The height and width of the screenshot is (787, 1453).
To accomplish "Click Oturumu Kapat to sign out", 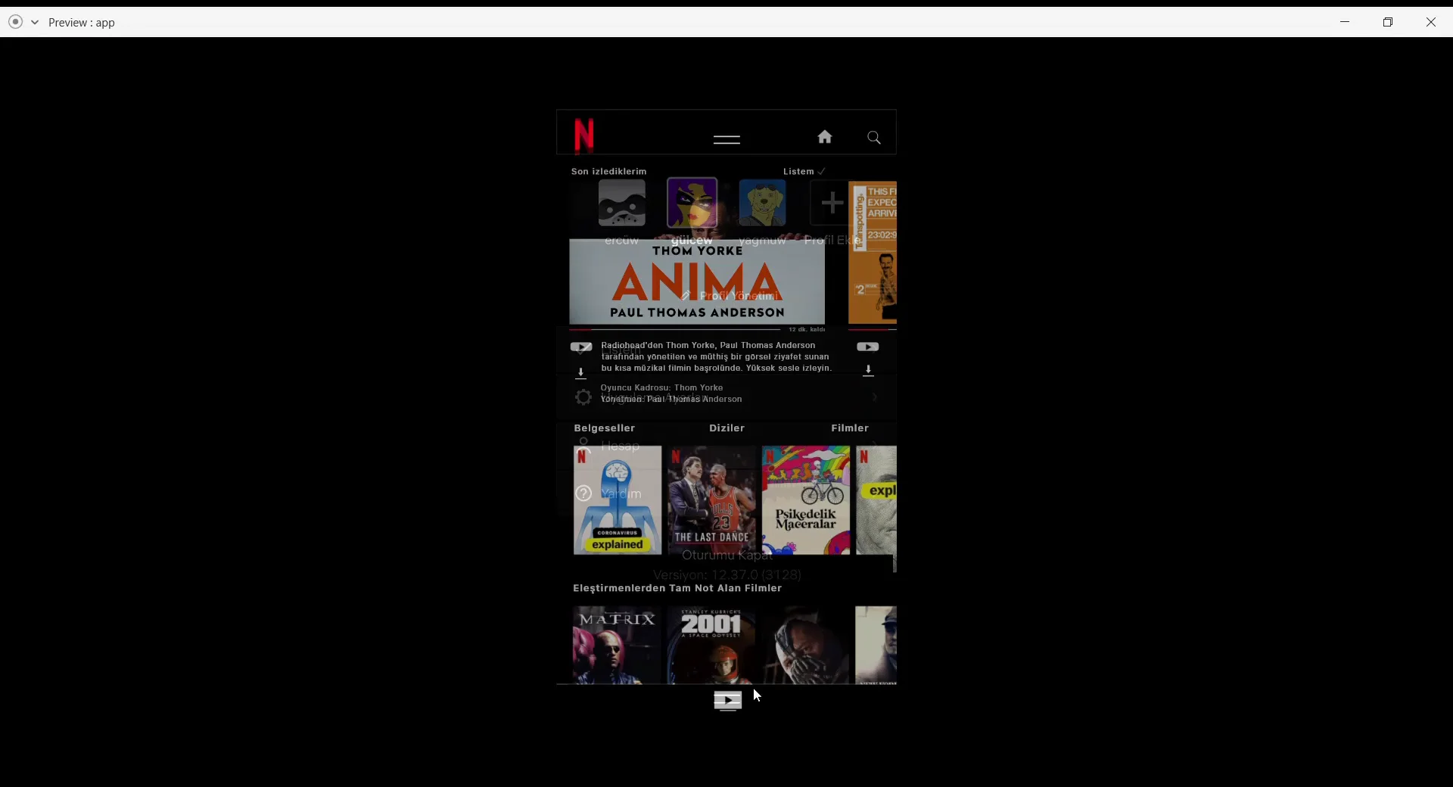I will tap(727, 555).
